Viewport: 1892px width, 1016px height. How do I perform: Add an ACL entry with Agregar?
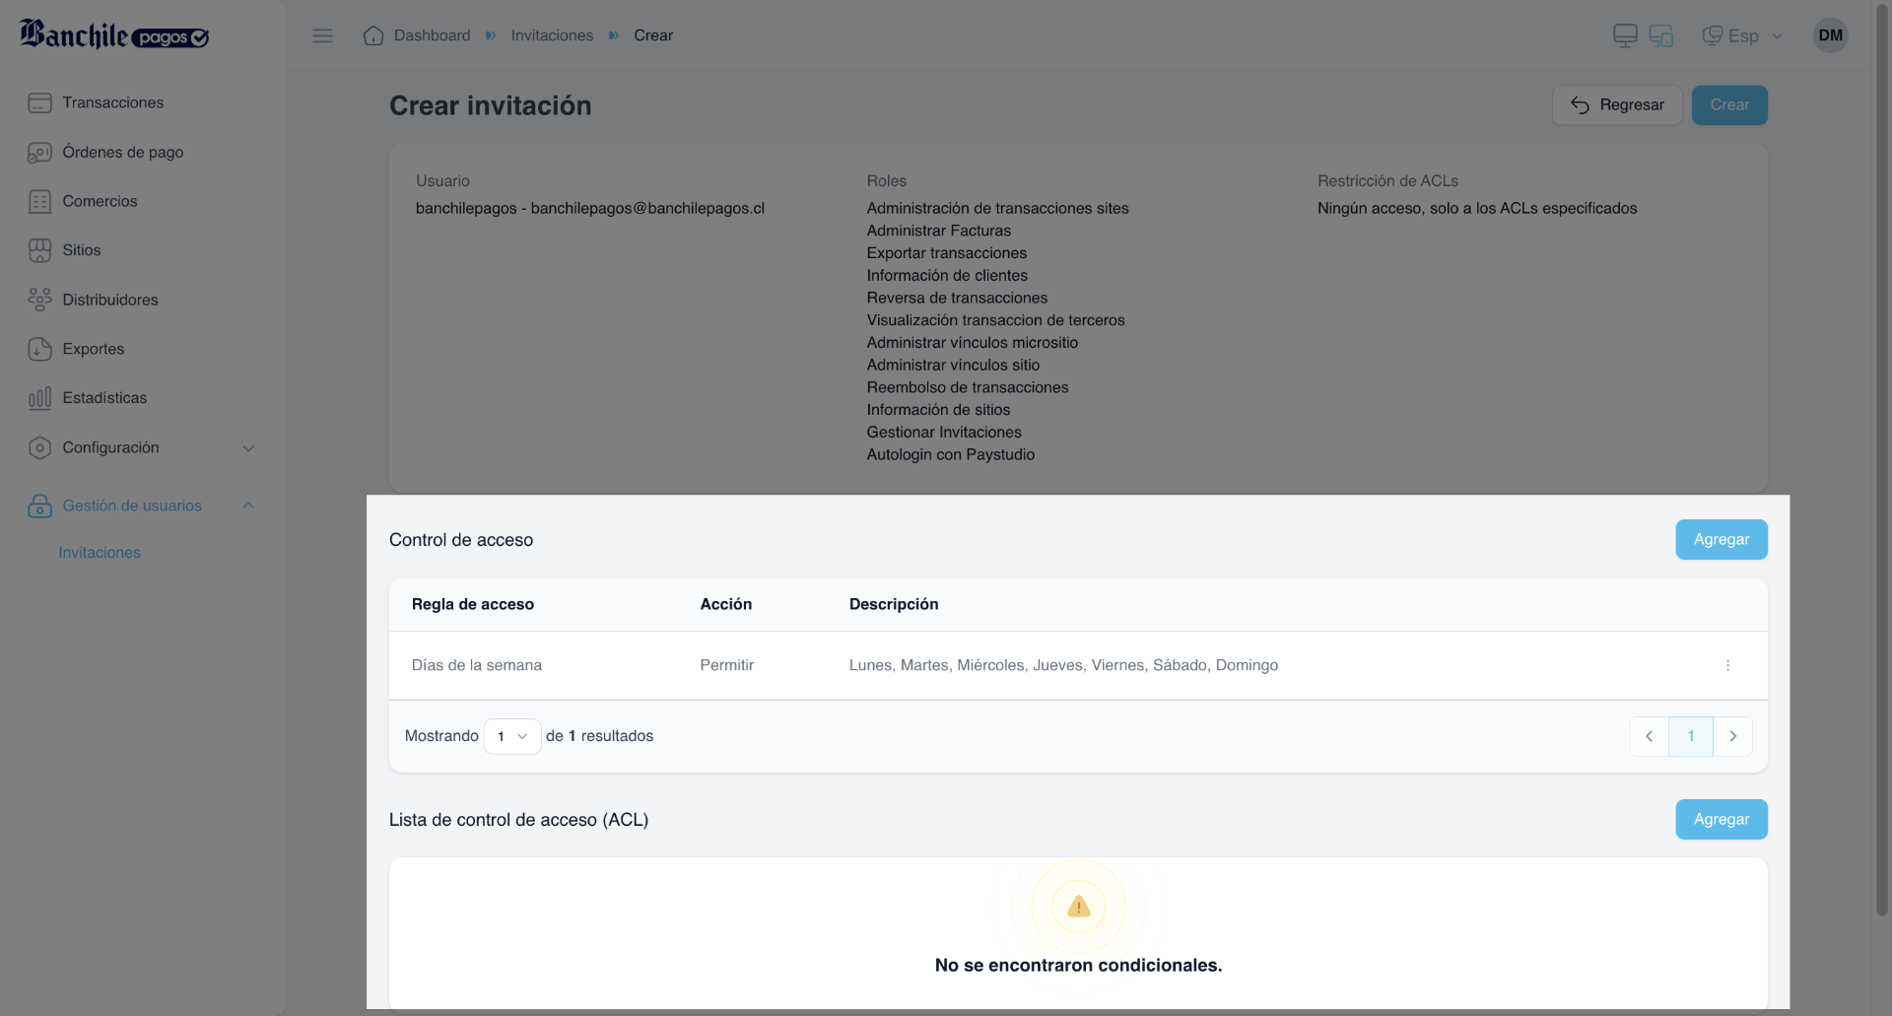point(1722,819)
